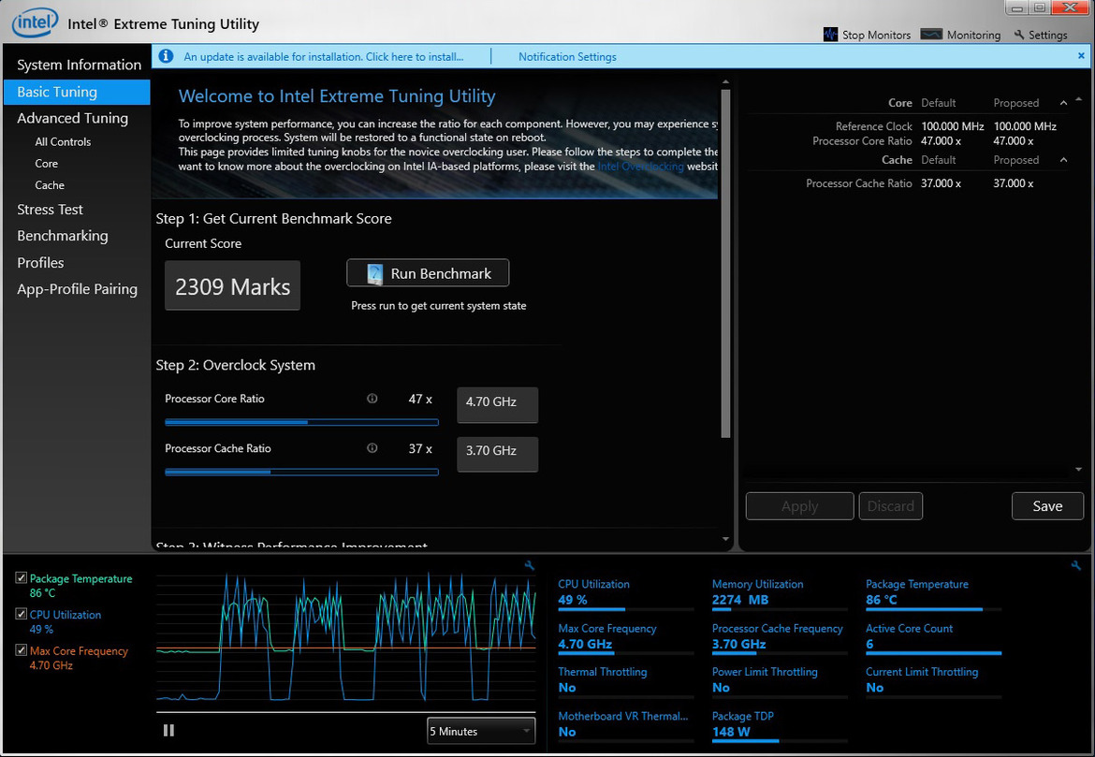Image resolution: width=1095 pixels, height=757 pixels.
Task: Collapse the Cache section in proposed panel
Action: tap(1063, 160)
